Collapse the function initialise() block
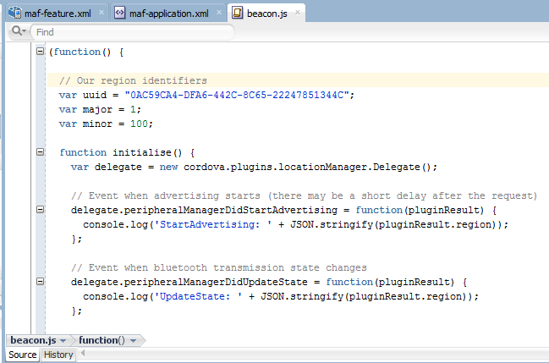Viewport: 549px width, 363px height. pyautogui.click(x=41, y=152)
